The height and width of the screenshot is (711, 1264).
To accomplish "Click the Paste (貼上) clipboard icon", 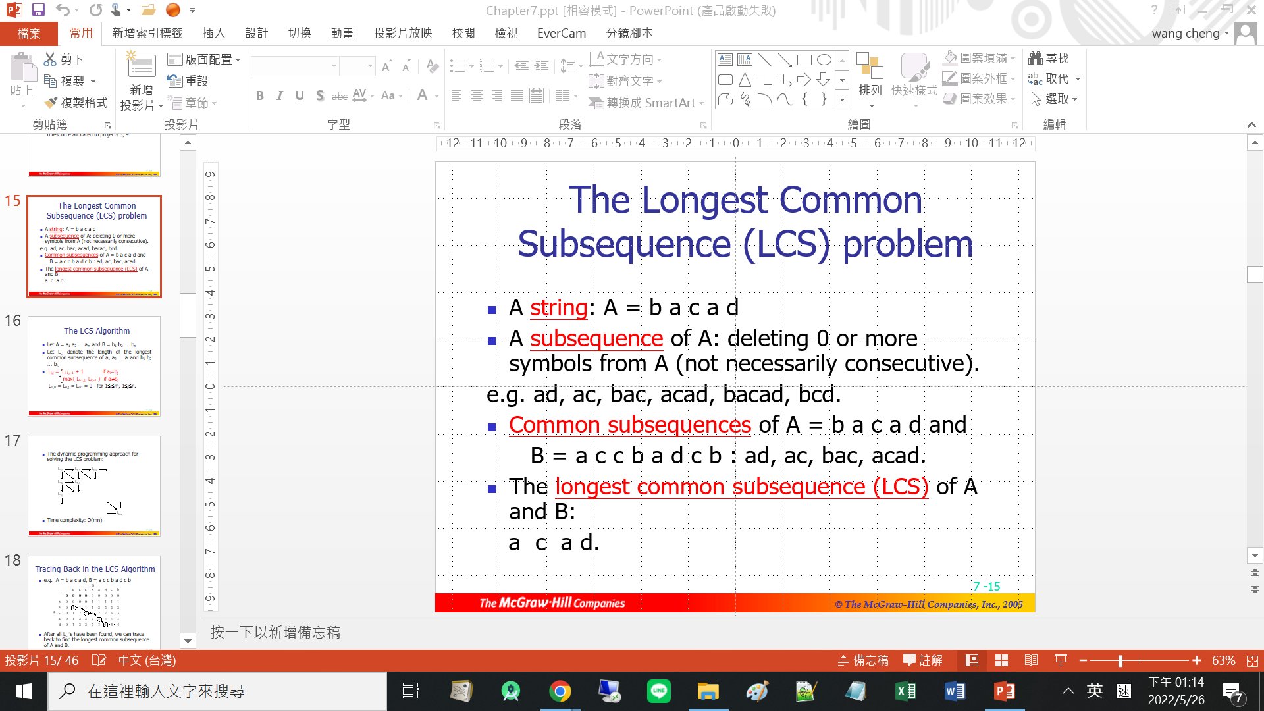I will tap(22, 68).
